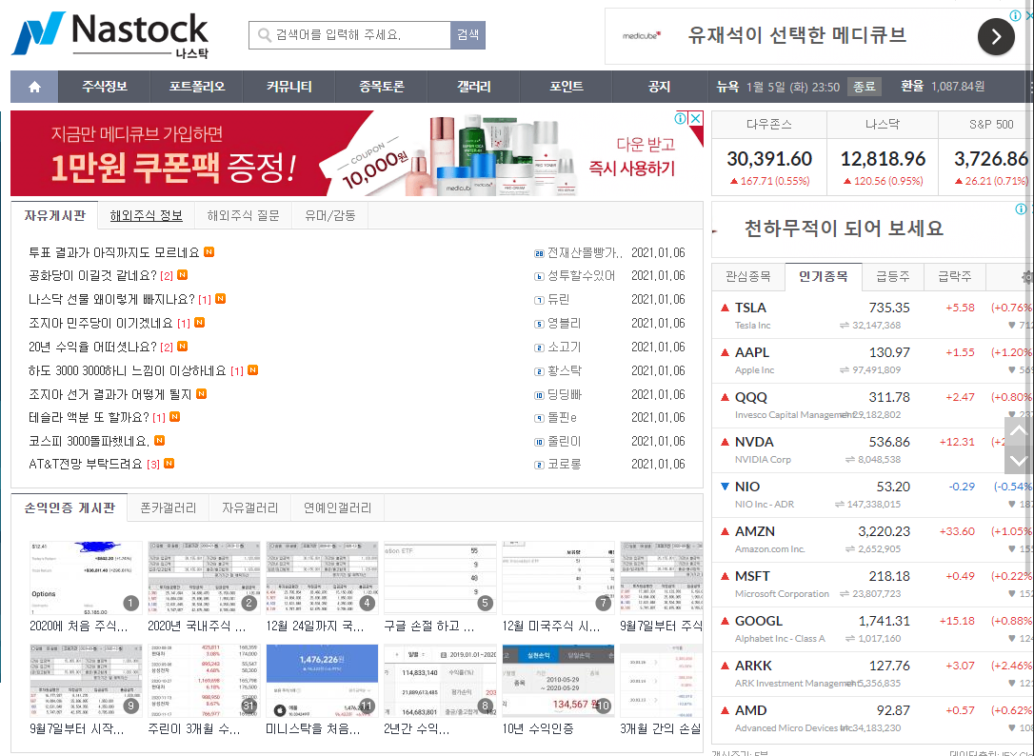Select the 인기종목 tab
The image size is (1034, 756).
pyautogui.click(x=824, y=276)
